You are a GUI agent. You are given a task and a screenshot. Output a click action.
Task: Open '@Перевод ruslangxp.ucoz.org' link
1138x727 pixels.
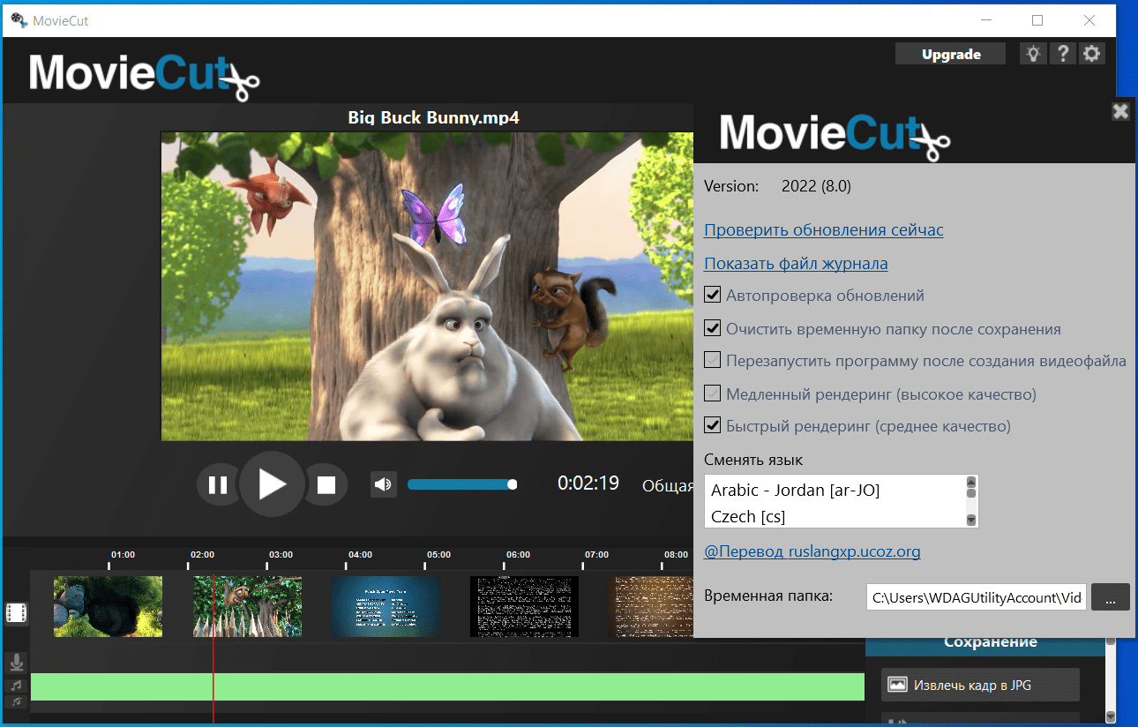coord(812,551)
